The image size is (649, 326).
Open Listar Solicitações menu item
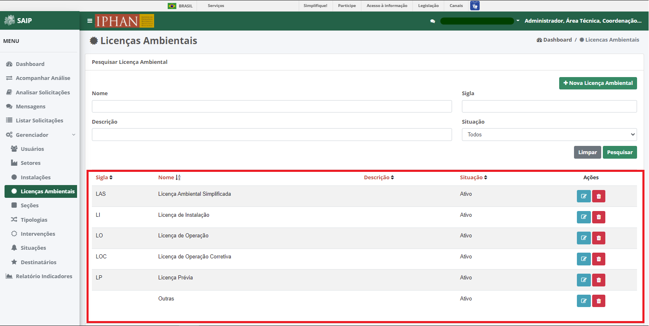40,120
